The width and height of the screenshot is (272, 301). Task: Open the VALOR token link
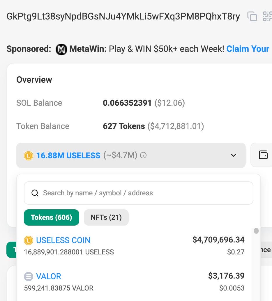[x=49, y=276]
